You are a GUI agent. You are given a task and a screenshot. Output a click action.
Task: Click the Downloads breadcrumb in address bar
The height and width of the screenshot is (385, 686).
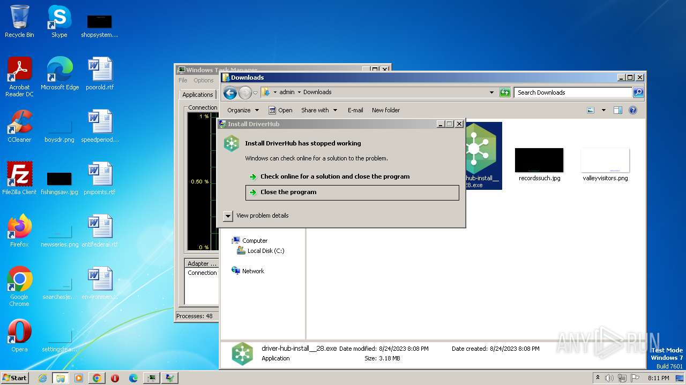(x=317, y=93)
